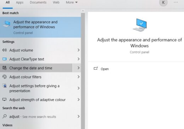Expand the Change the date and time chevron
184x129 pixels.
(x=78, y=68)
